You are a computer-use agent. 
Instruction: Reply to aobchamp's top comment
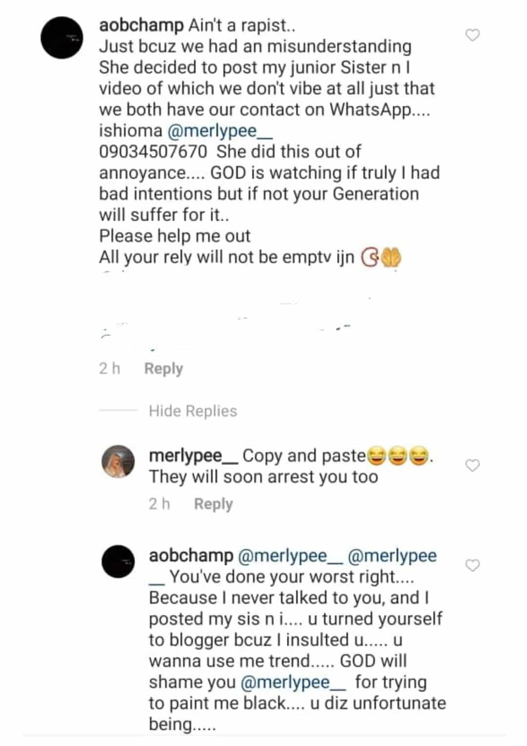(163, 369)
